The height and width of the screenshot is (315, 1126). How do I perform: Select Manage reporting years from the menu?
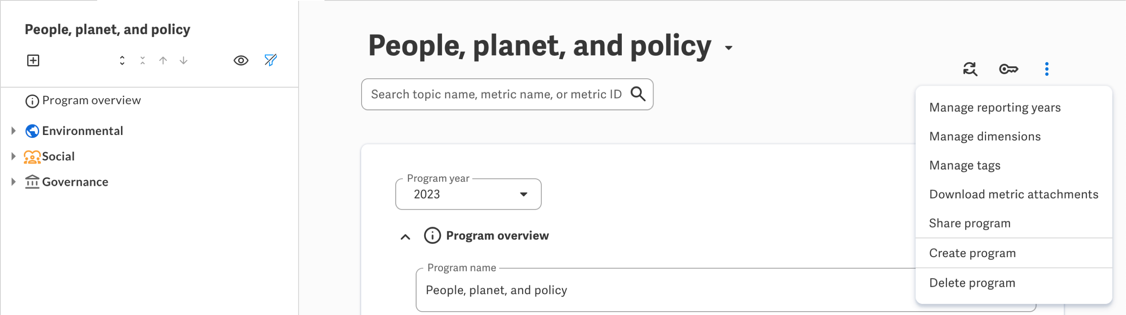995,107
